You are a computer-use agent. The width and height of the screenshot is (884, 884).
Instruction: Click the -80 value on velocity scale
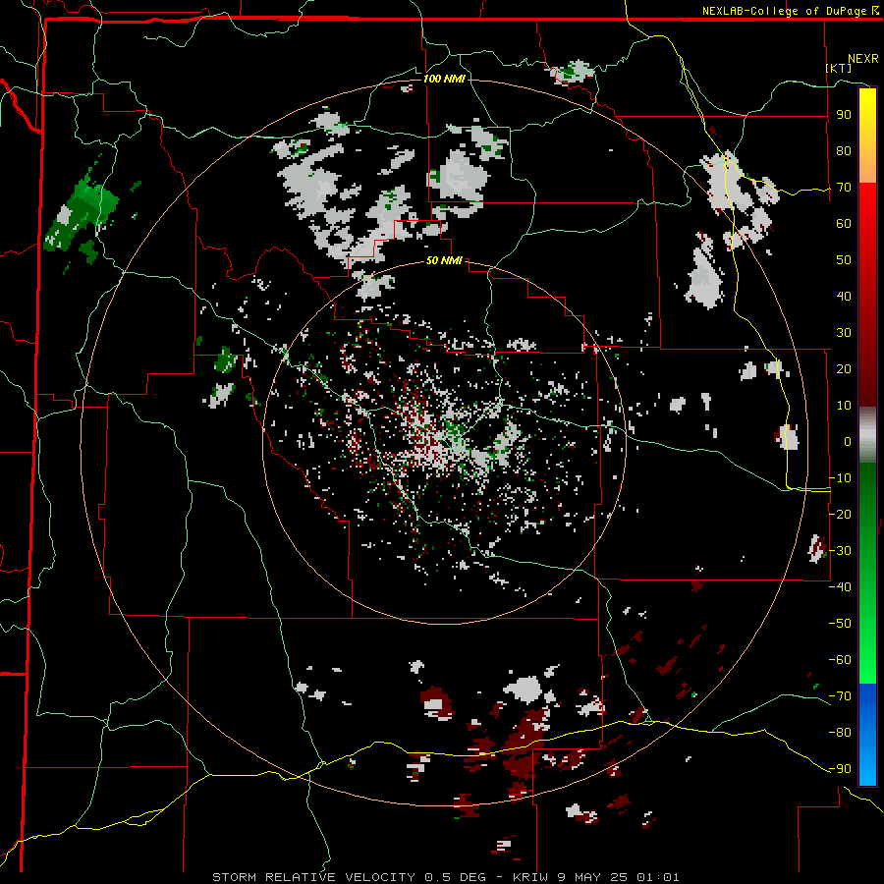[840, 733]
